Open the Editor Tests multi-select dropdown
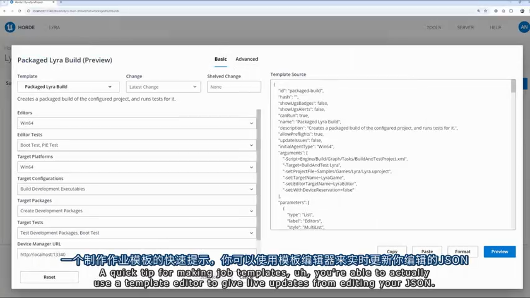The width and height of the screenshot is (530, 298). click(137, 145)
